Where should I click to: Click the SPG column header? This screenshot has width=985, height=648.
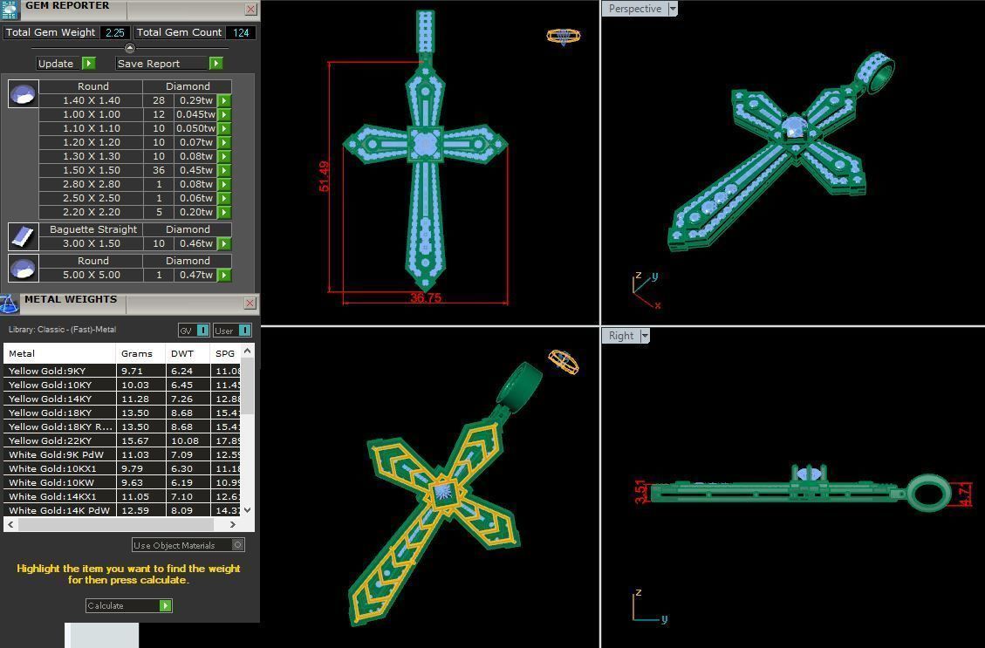pyautogui.click(x=225, y=353)
